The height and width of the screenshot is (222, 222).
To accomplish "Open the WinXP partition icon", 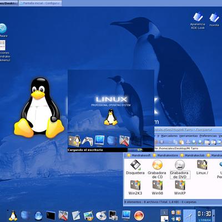I will (x=180, y=188).
